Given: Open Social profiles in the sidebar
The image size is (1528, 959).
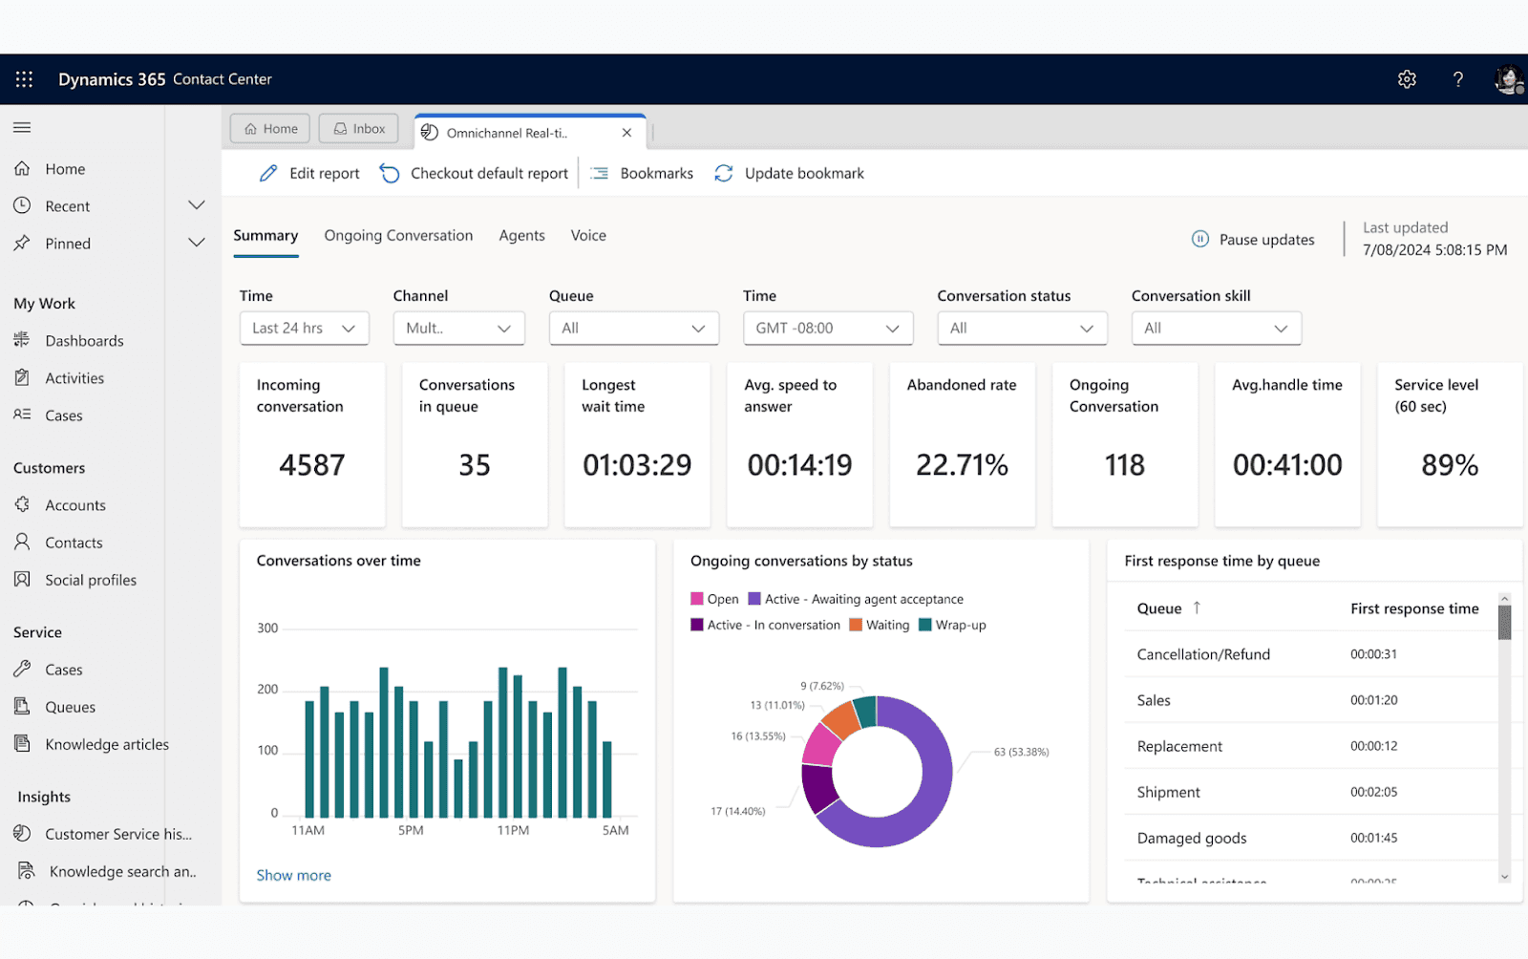Looking at the screenshot, I should click(91, 579).
